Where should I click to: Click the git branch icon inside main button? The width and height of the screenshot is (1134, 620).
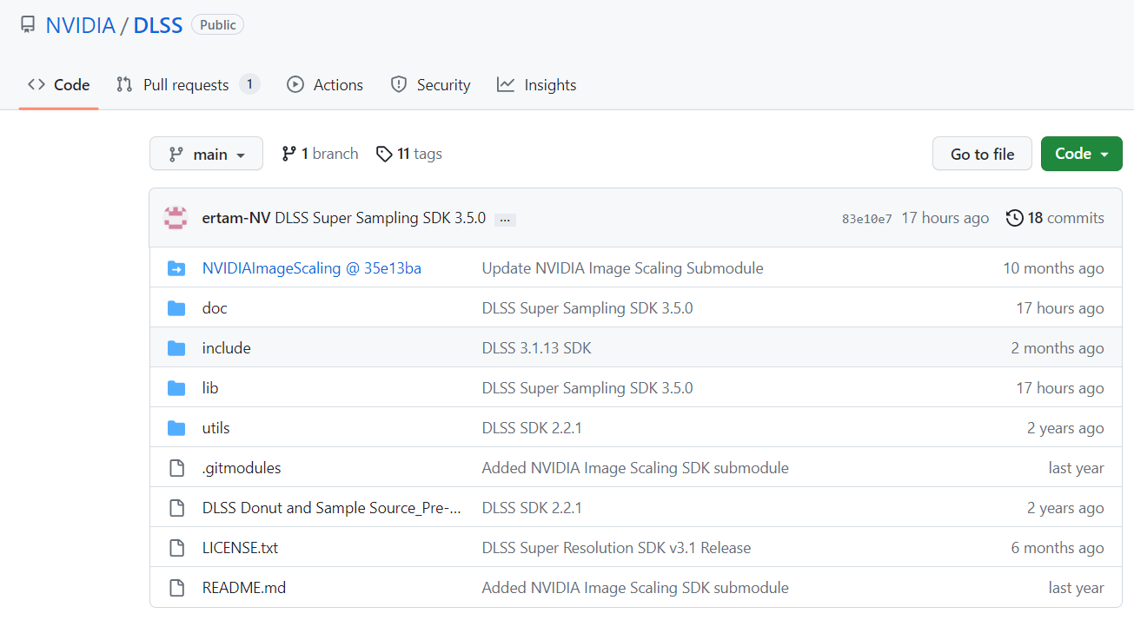(x=176, y=154)
